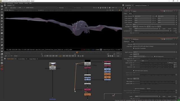Click the play backward button

[56, 56]
